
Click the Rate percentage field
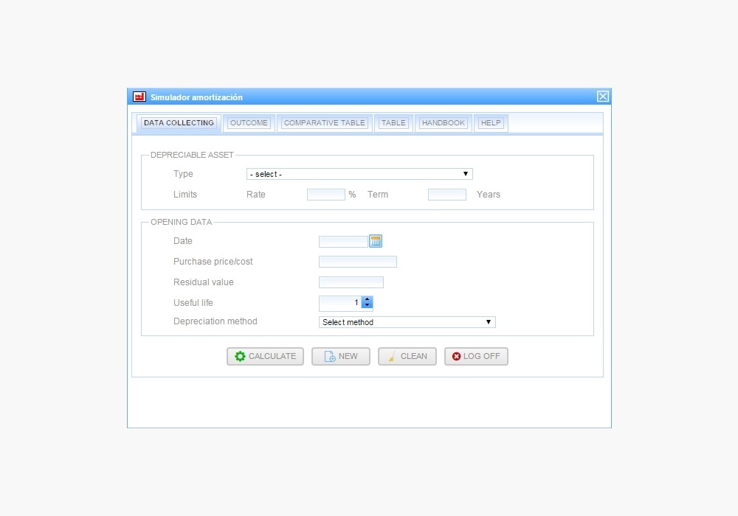click(325, 195)
